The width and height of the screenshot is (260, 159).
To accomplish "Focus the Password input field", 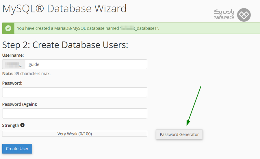I will point(75,92).
